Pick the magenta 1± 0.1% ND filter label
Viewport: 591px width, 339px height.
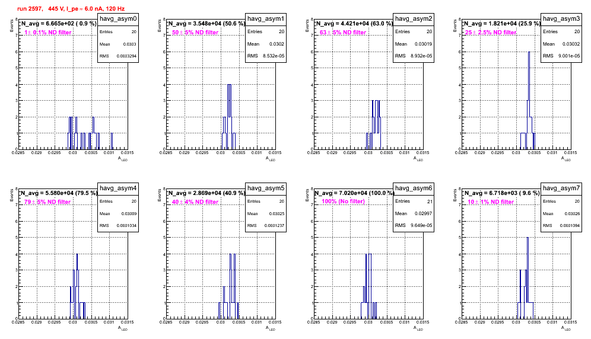[48, 33]
